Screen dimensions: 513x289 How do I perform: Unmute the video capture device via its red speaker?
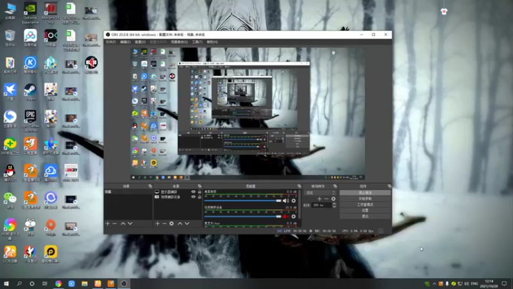(285, 216)
